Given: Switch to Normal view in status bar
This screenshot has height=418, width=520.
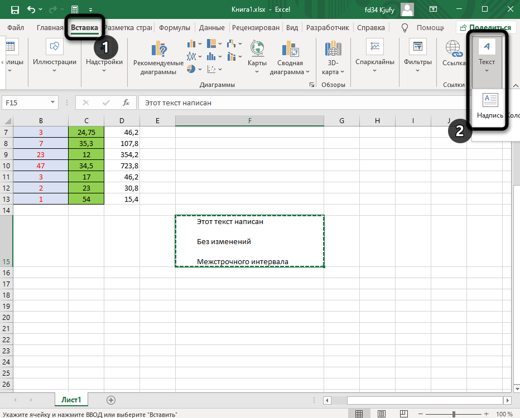Looking at the screenshot, I should (360, 414).
